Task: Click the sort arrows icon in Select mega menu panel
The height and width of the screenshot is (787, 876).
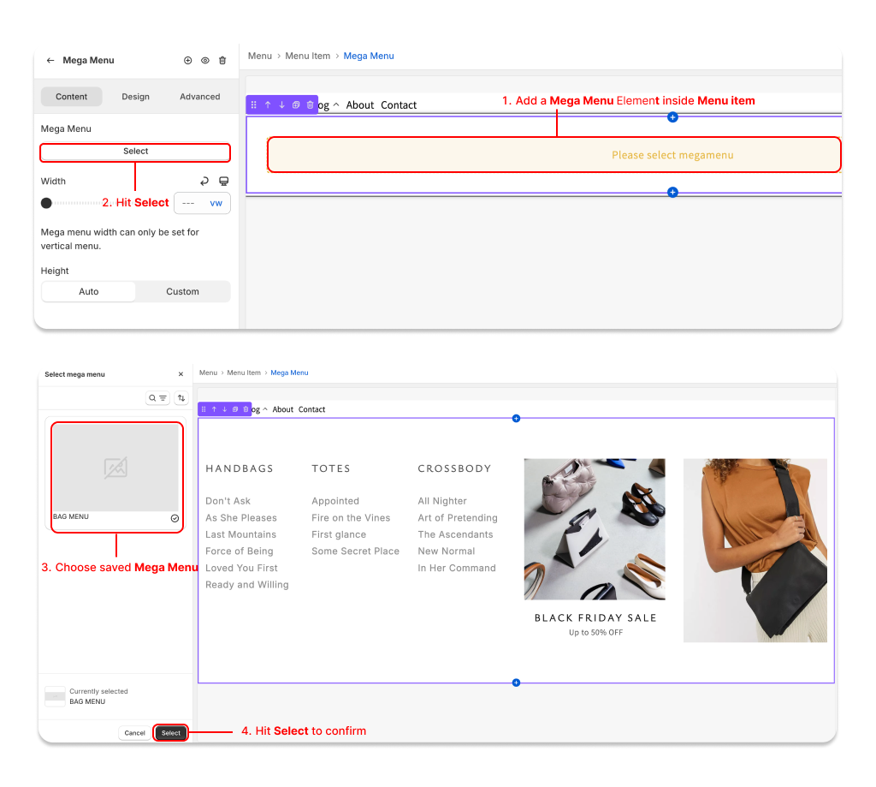Action: (x=181, y=398)
